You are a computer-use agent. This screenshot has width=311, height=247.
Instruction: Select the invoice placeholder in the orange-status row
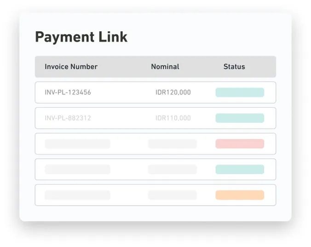pyautogui.click(x=77, y=195)
